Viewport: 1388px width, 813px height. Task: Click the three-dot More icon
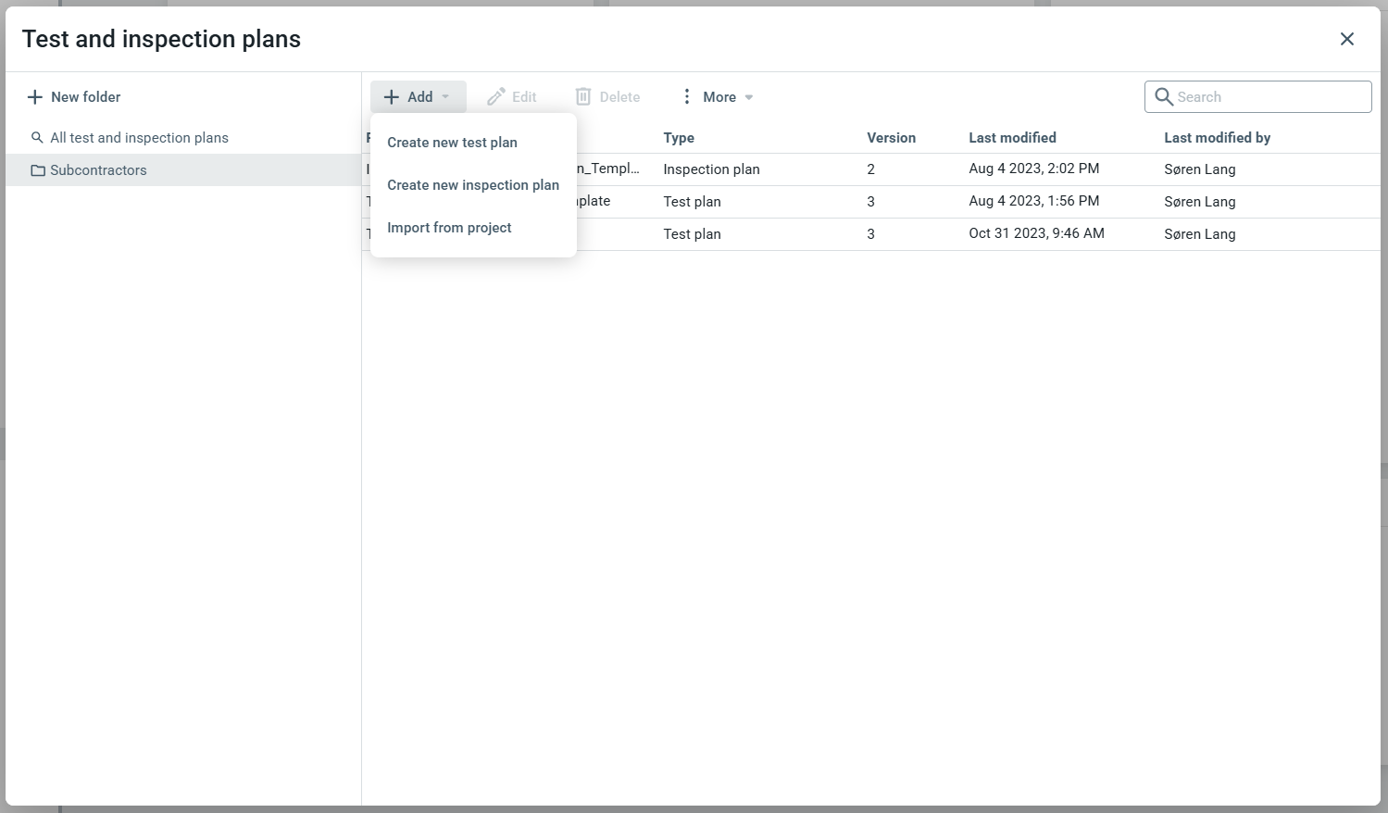686,97
